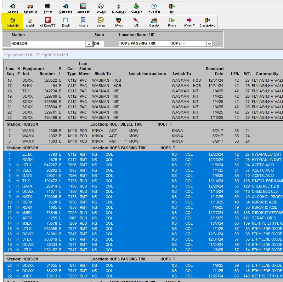Select row DOWX 71071
283x282 pixels.
pyautogui.click(x=143, y=191)
